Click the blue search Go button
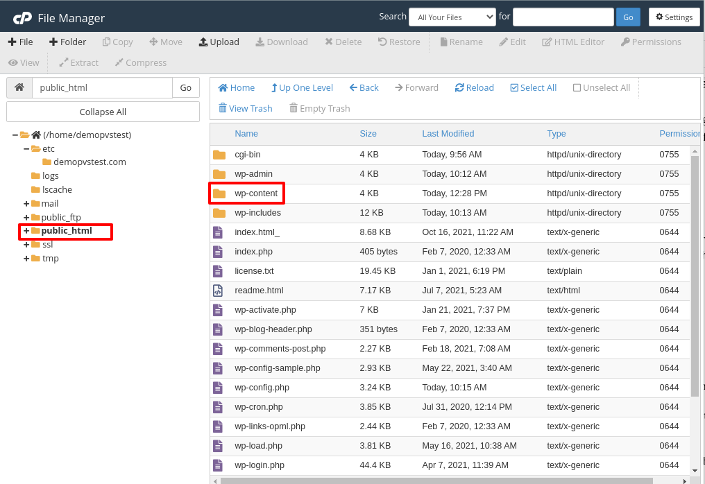 628,17
